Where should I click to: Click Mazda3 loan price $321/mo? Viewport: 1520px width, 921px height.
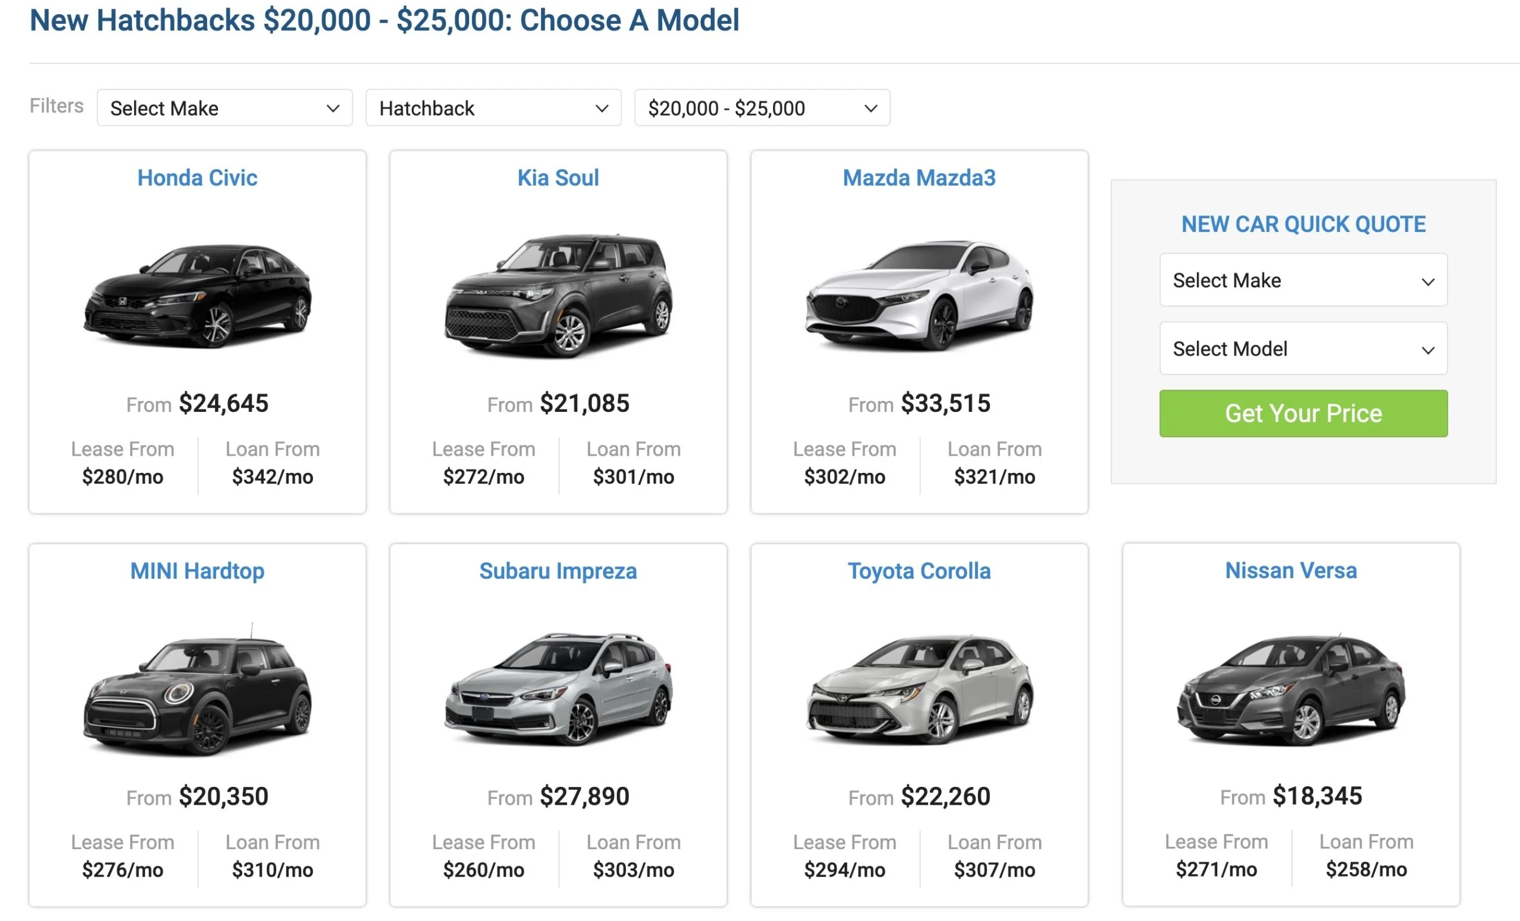click(x=995, y=477)
